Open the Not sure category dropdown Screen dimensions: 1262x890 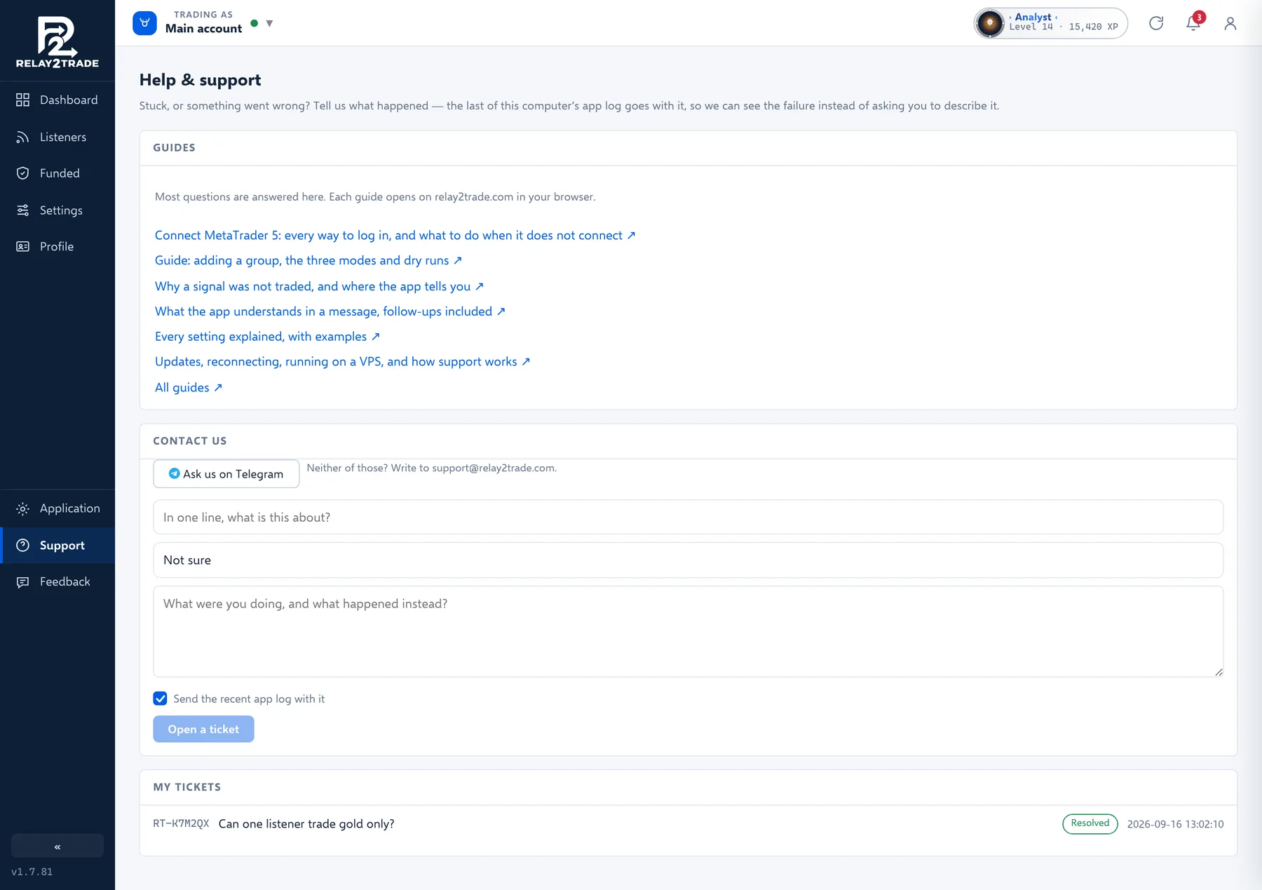tap(688, 560)
